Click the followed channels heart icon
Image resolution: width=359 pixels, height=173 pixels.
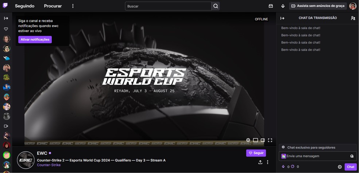pyautogui.click(x=6, y=29)
